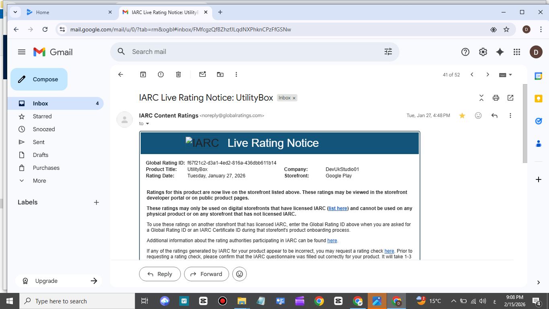Image resolution: width=549 pixels, height=309 pixels.
Task: Open the Move to folder icon
Action: tap(220, 74)
